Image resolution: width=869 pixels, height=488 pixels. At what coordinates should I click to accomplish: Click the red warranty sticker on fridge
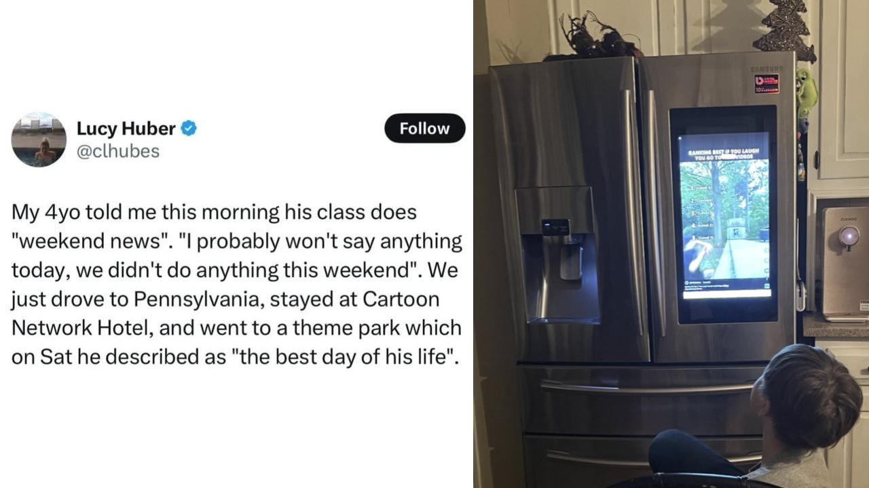click(766, 83)
